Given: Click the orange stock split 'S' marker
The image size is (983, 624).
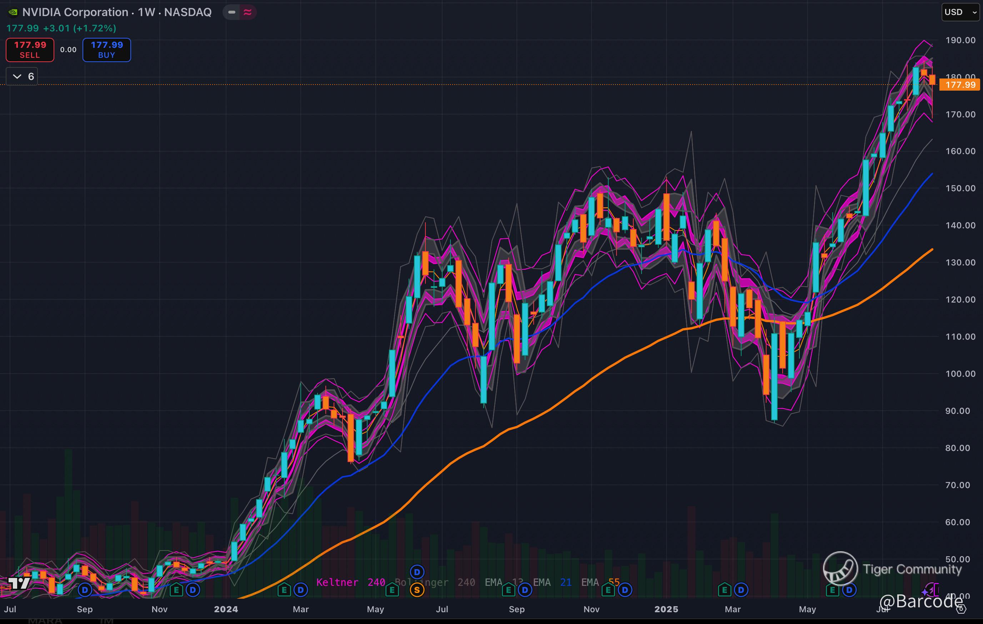Looking at the screenshot, I should pos(417,590).
